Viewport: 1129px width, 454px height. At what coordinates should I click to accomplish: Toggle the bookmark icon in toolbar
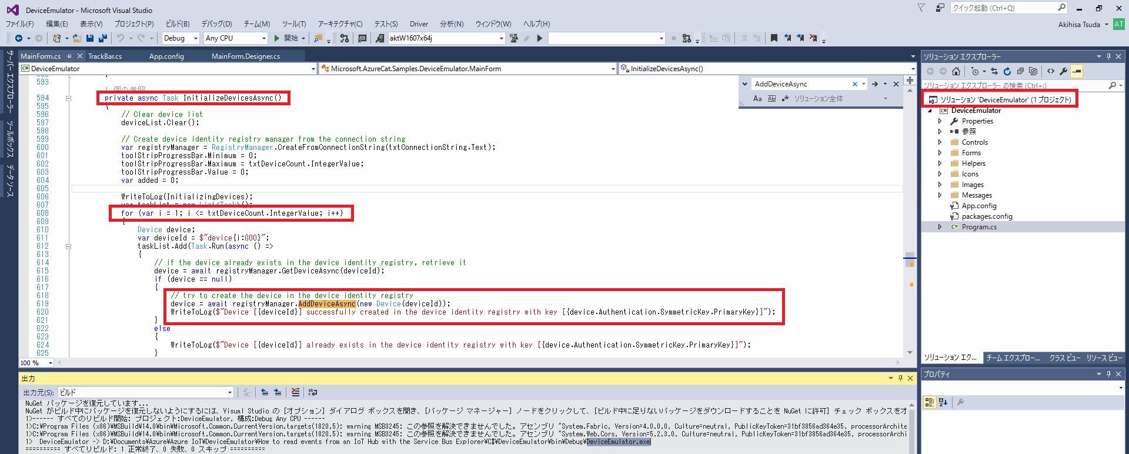click(x=774, y=38)
